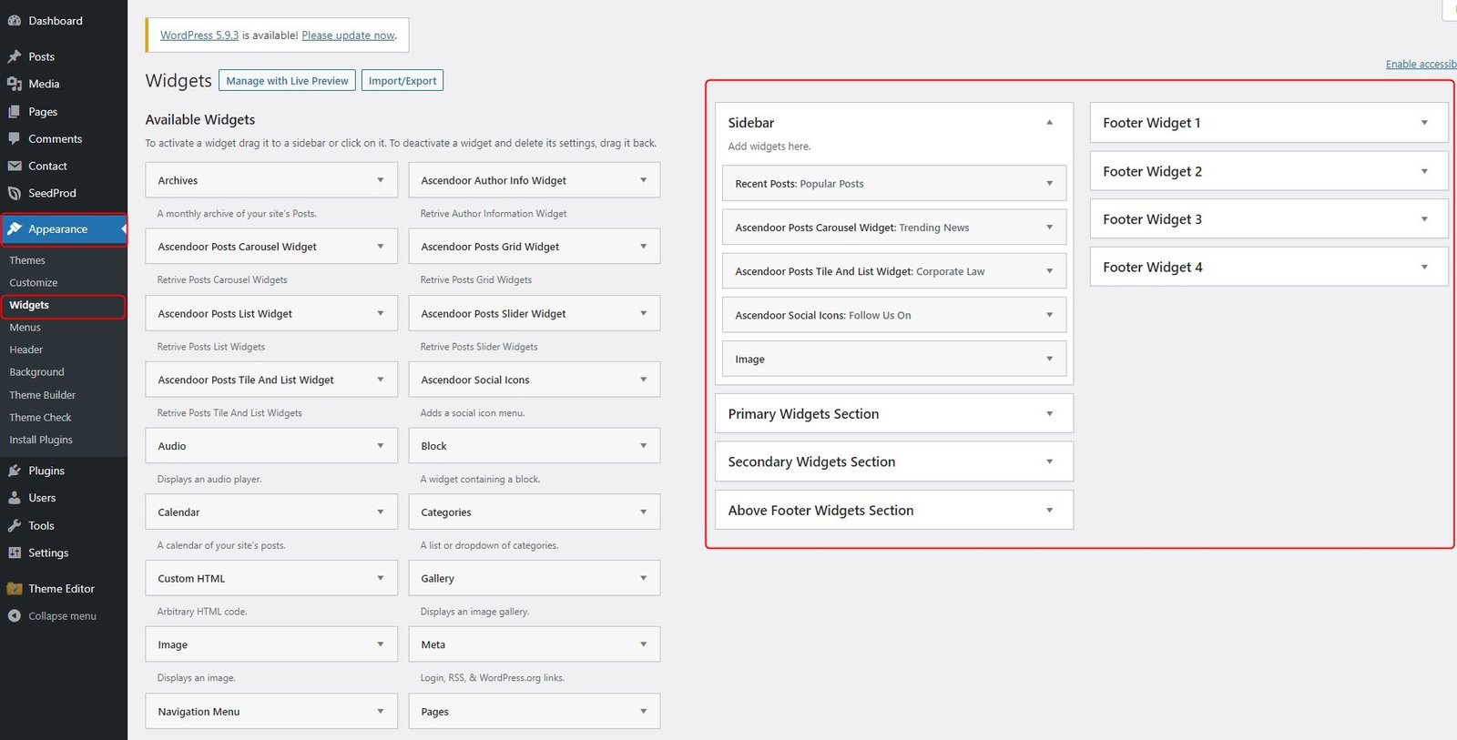Expand Ascendoor Posts Grid Widget arrow
The height and width of the screenshot is (740, 1457).
[x=643, y=247]
